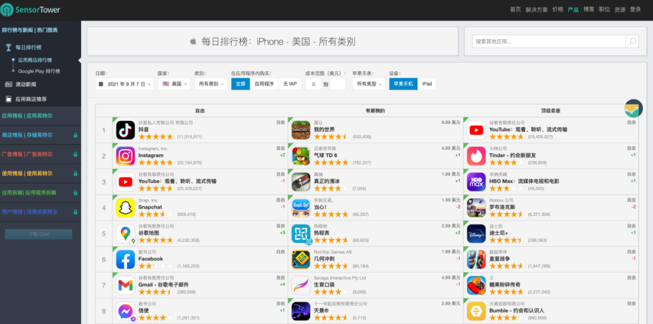The width and height of the screenshot is (653, 324).
Task: Click the SensorTower logo
Action: pos(30,10)
